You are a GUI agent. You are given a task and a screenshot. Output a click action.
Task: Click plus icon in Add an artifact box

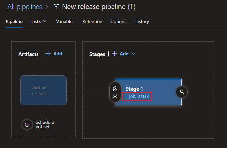(28, 91)
